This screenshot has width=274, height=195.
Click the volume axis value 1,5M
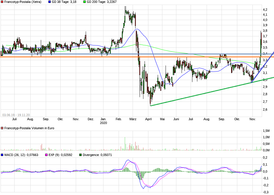tap(266, 131)
